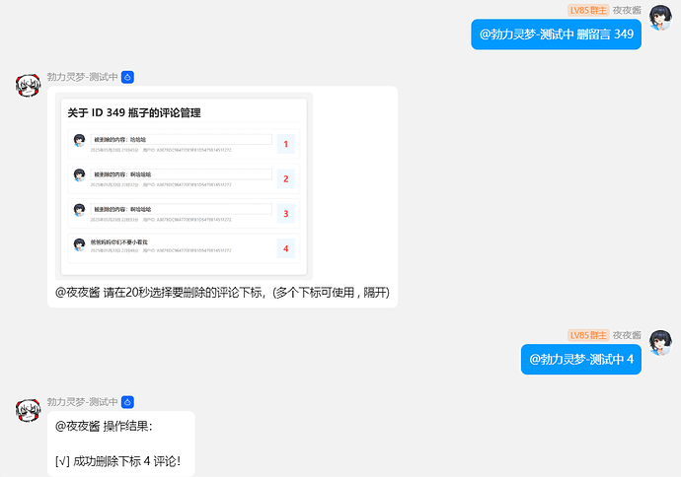Click bot name above the 操作结果 message
The image size is (681, 477).
coord(83,402)
